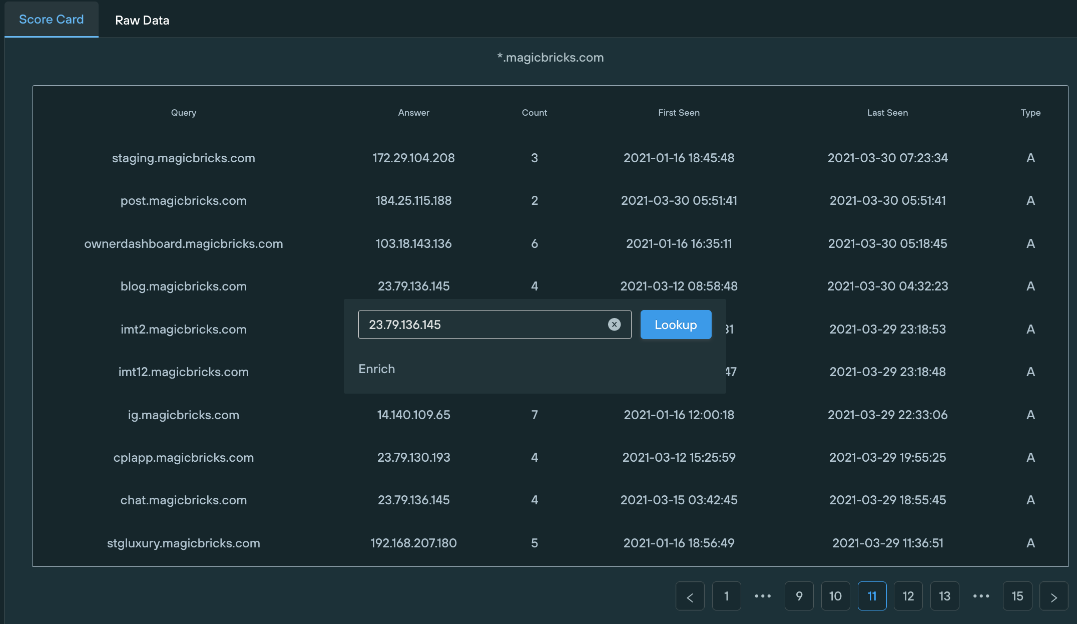The height and width of the screenshot is (624, 1077).
Task: Click type A in staging row
Action: [1030, 158]
